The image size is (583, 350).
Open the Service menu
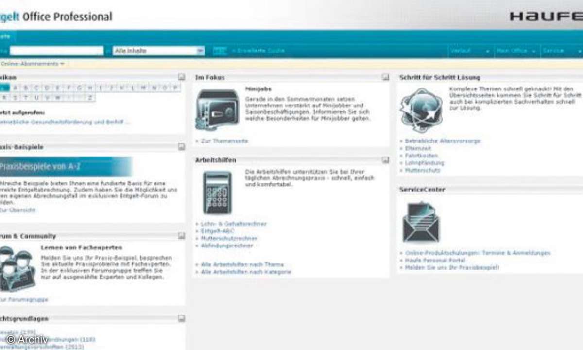(x=562, y=51)
